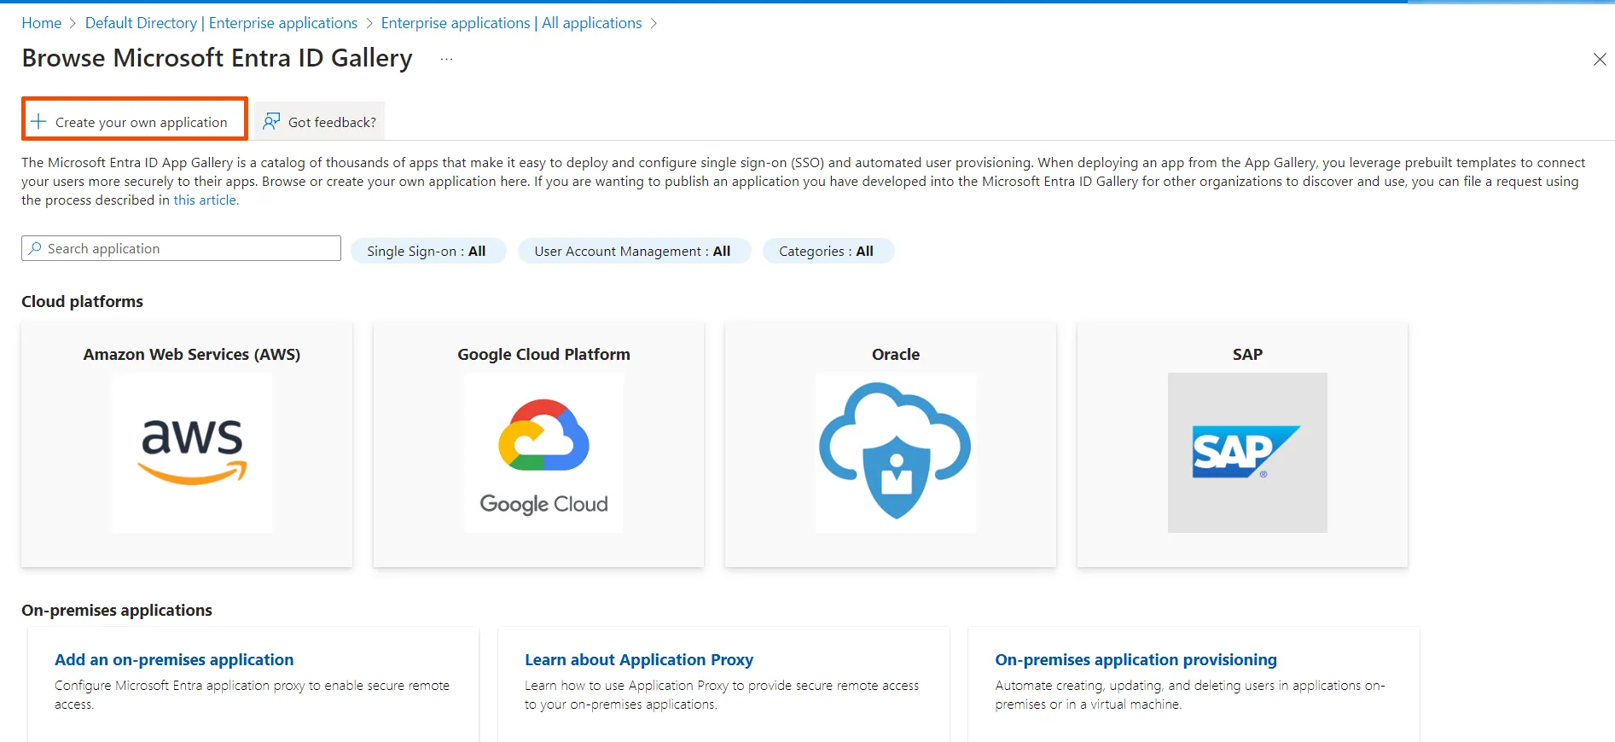Click the On-premises applications heading
This screenshot has height=742, width=1615.
pyautogui.click(x=117, y=610)
